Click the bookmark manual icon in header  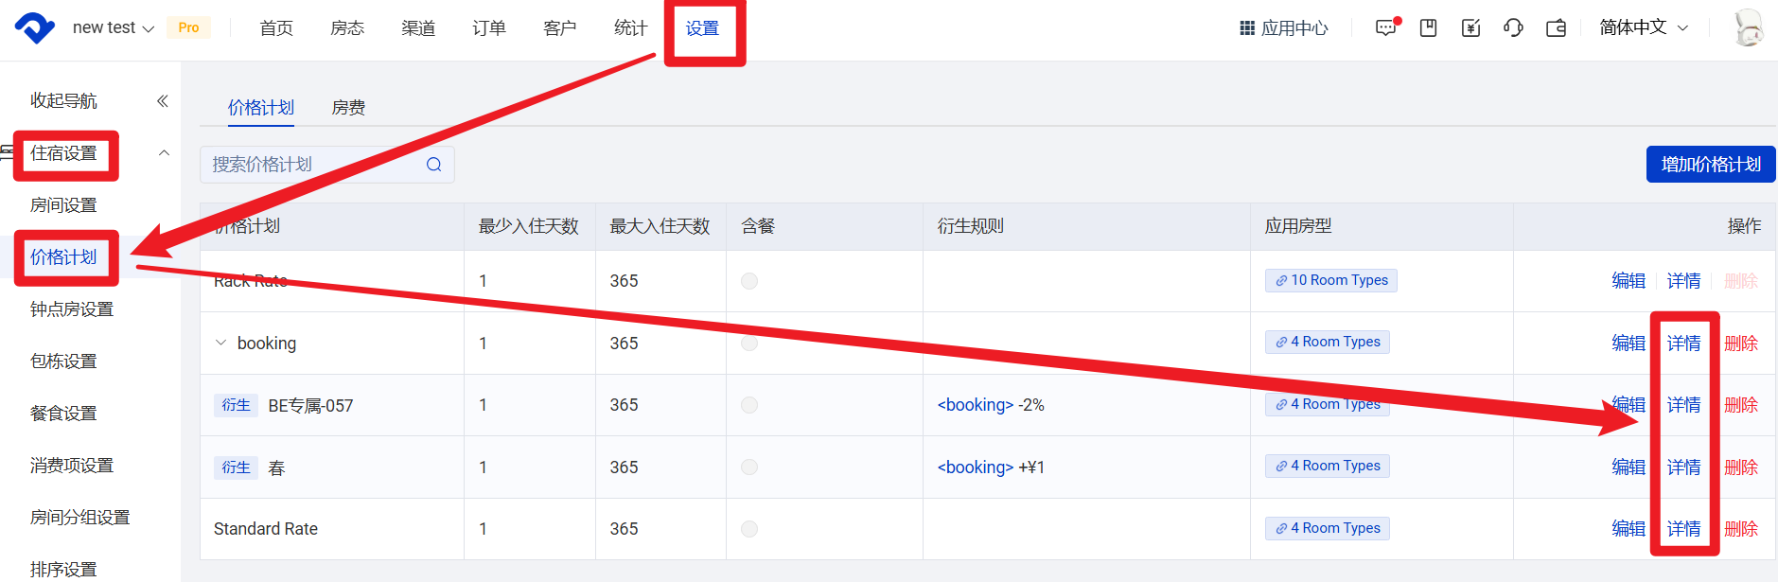[x=1428, y=28]
